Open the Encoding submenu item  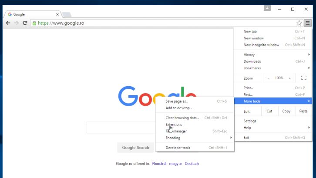[195, 138]
